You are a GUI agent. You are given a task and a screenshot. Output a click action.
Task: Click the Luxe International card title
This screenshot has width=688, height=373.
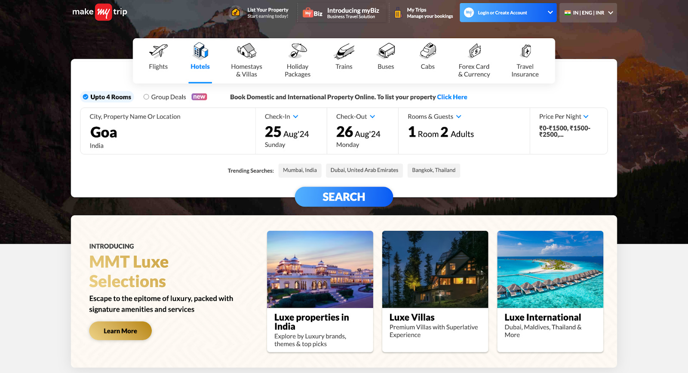point(543,317)
